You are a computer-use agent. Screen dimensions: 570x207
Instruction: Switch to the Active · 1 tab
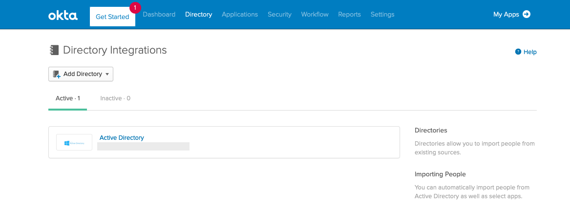(x=67, y=98)
